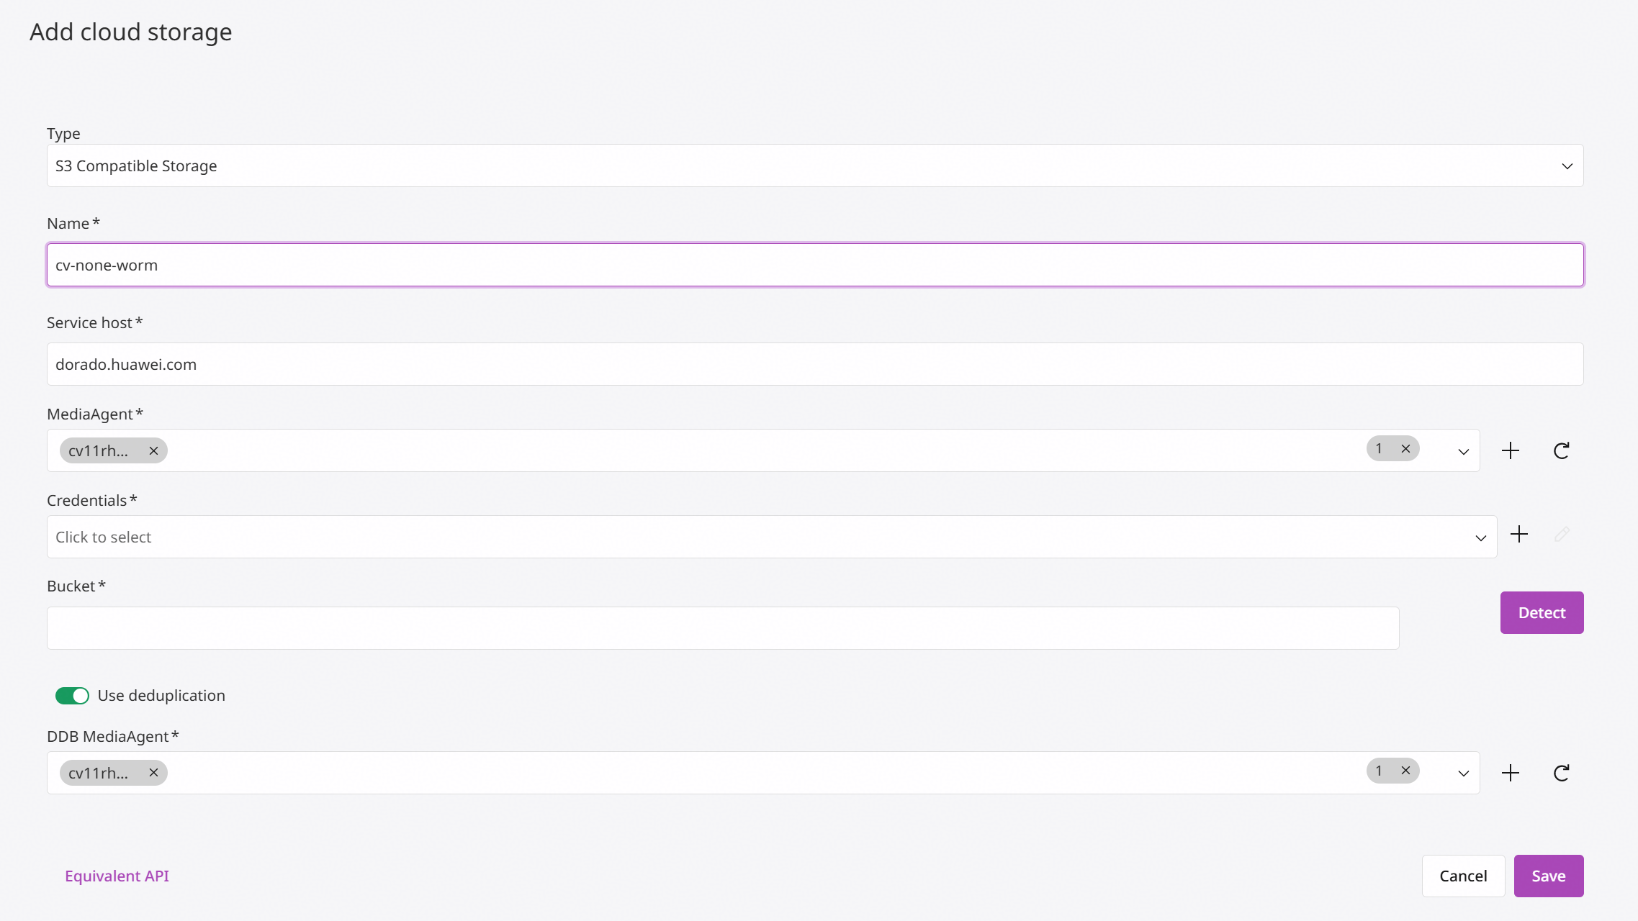Clear all selections in the DDB MediaAgent field

click(x=1405, y=771)
